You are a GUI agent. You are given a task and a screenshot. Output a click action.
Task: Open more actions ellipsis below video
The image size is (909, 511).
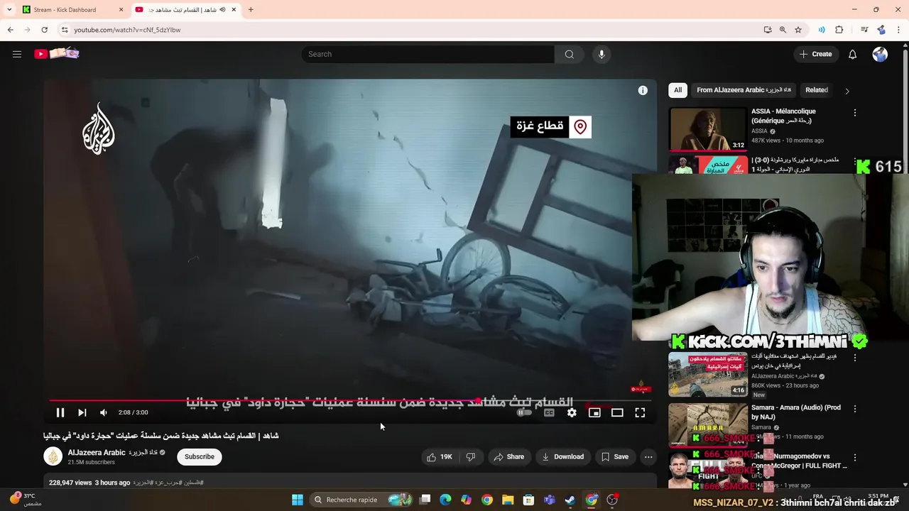[648, 457]
